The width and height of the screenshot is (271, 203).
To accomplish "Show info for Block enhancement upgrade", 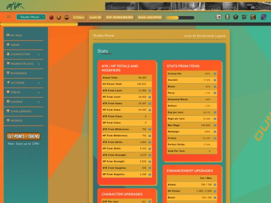I will [x=215, y=197].
